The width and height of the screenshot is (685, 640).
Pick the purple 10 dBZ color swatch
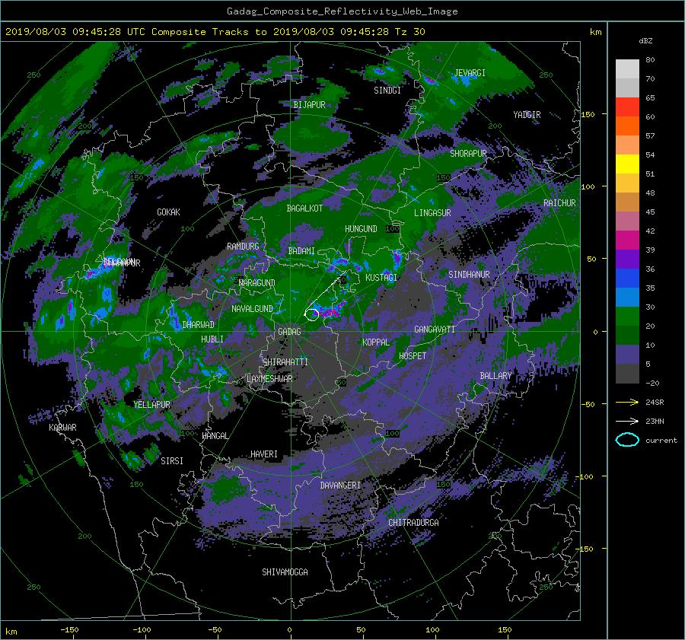point(627,354)
